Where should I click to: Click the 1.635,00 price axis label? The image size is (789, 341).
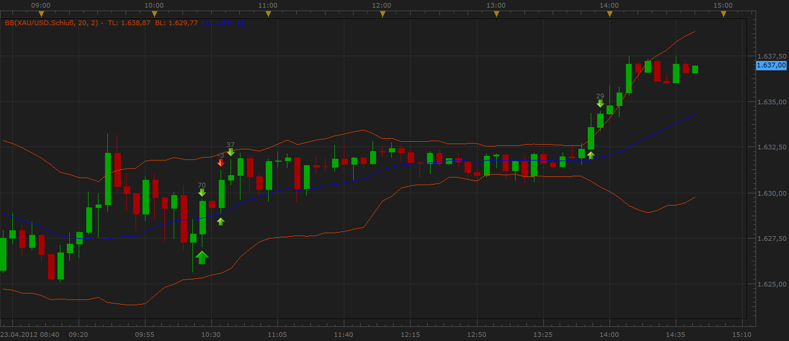[x=771, y=102]
